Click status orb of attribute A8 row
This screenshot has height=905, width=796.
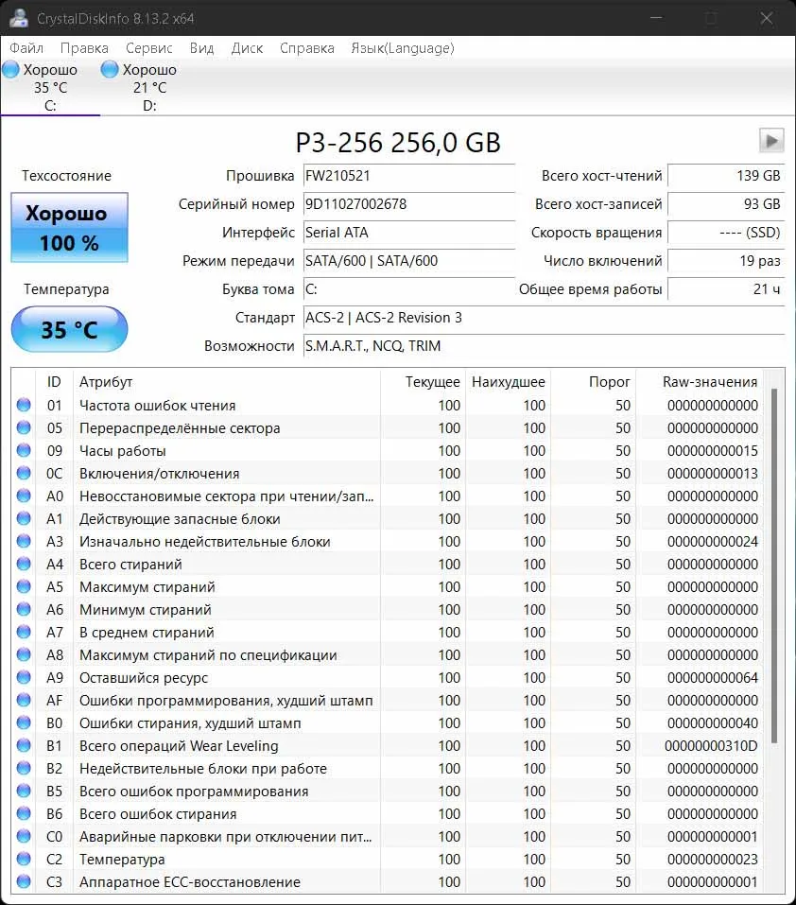point(24,654)
